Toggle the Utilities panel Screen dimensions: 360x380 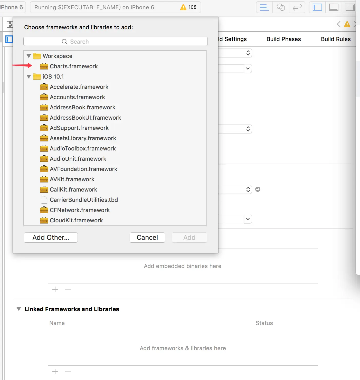pos(350,7)
